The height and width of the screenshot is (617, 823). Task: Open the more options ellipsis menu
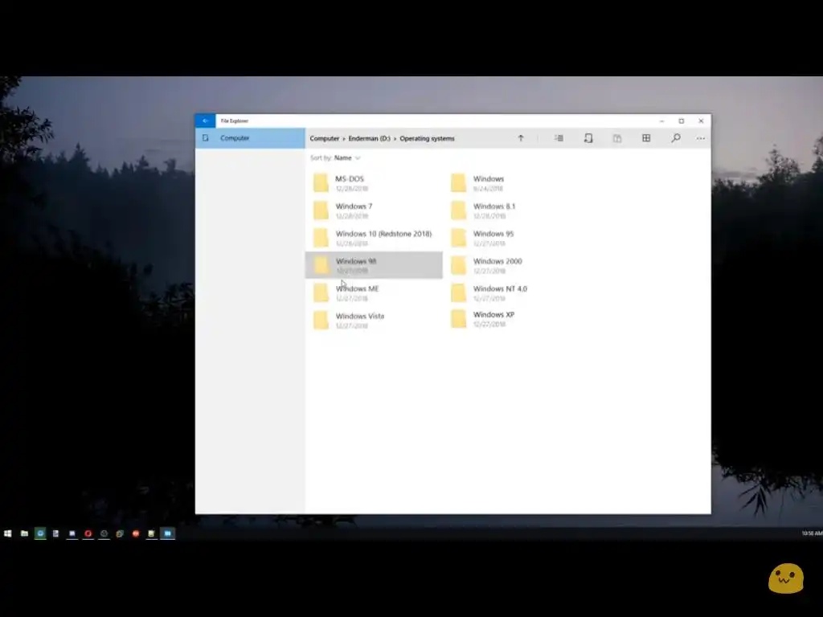pos(701,138)
